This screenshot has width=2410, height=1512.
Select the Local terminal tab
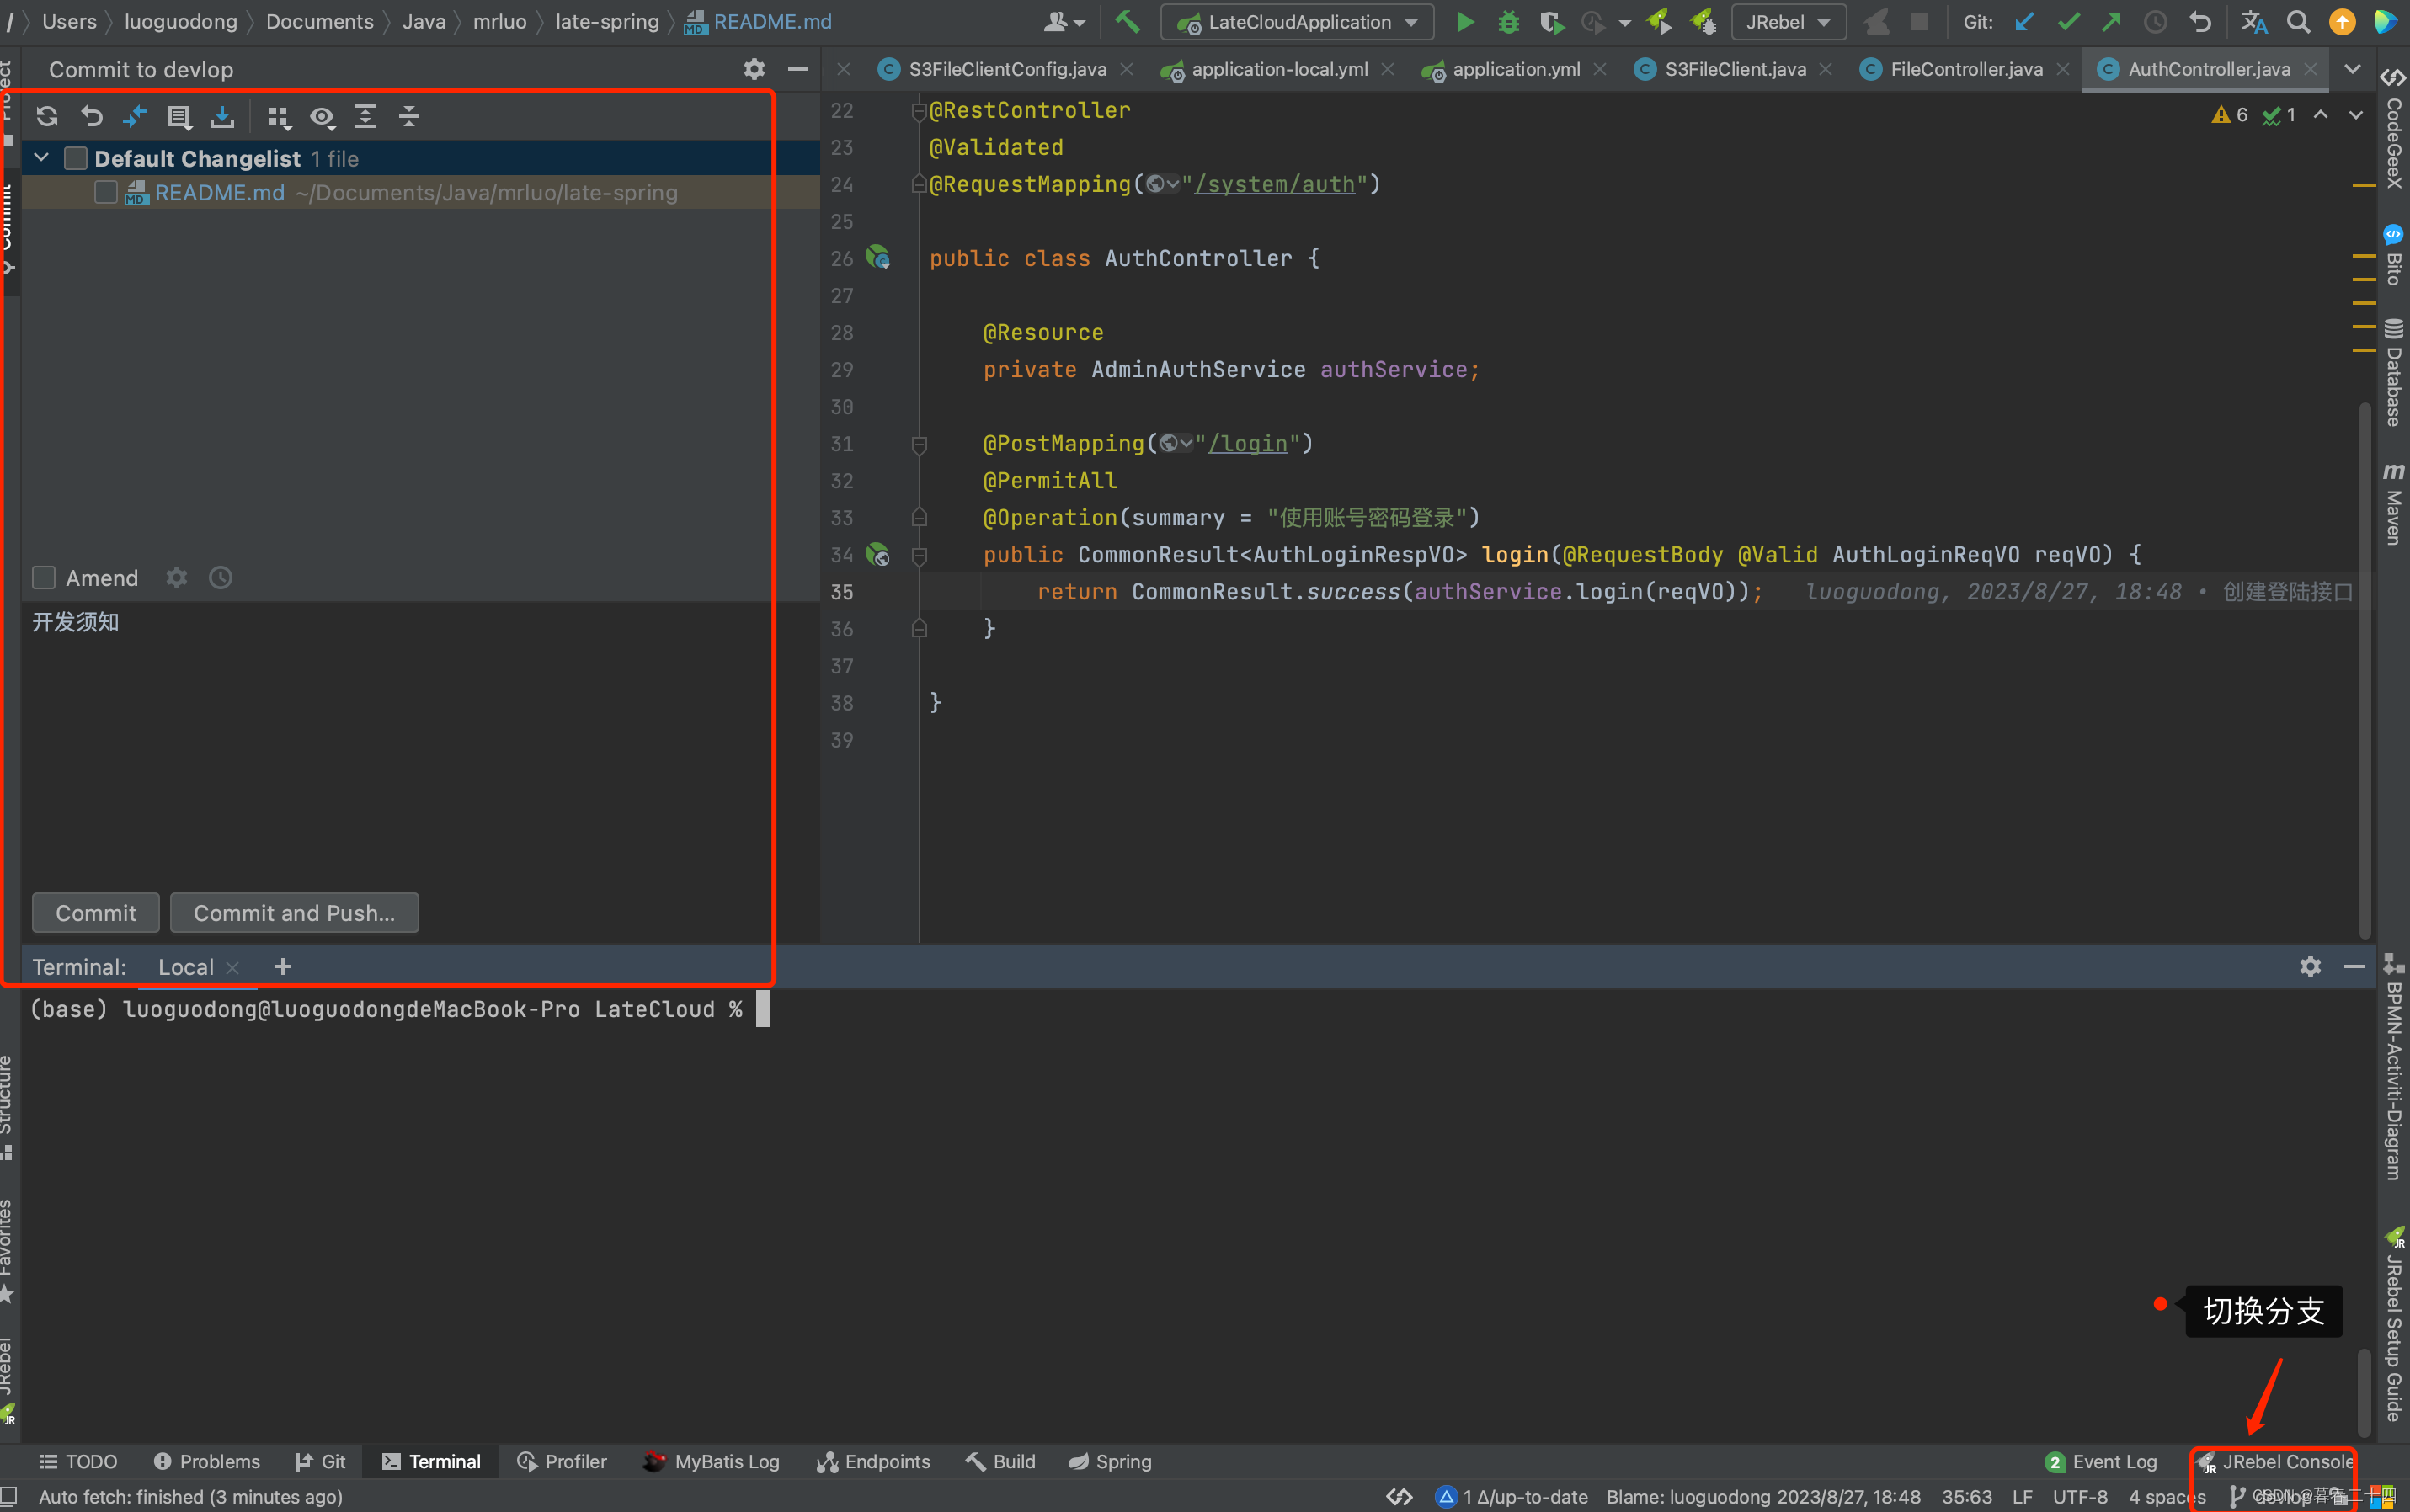(186, 967)
